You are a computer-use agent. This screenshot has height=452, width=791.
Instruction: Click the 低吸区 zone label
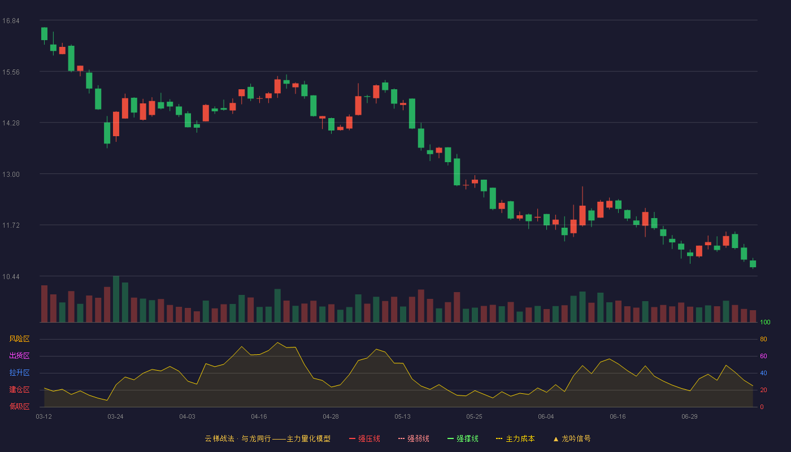(x=19, y=406)
